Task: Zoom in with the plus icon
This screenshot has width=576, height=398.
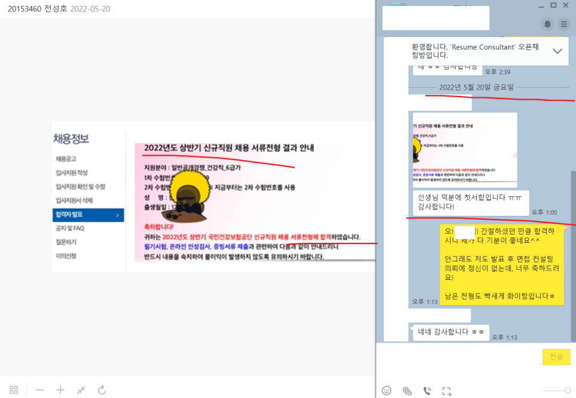Action: point(60,390)
